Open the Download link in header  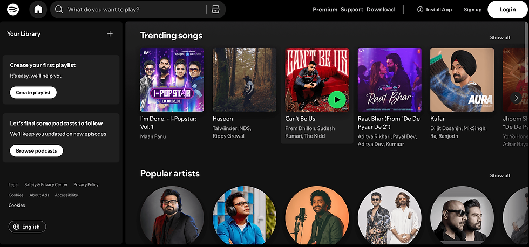[x=380, y=9]
